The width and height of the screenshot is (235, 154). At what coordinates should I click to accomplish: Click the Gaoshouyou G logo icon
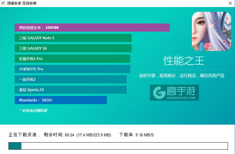(x=159, y=92)
